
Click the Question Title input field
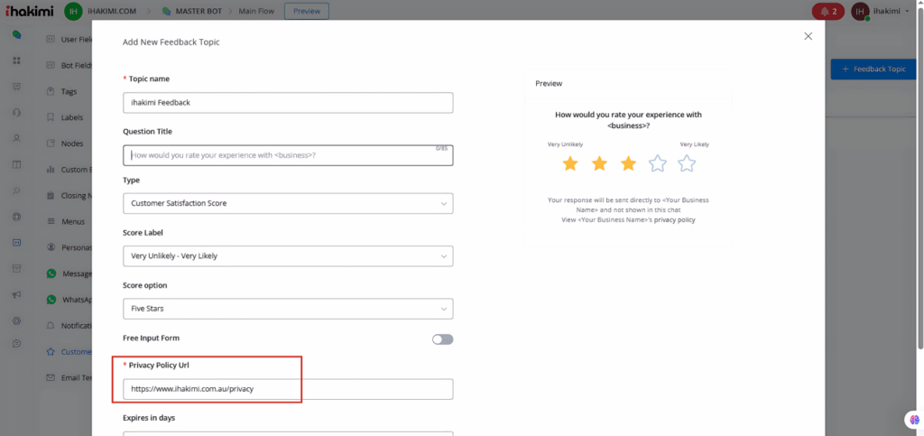pyautogui.click(x=288, y=155)
